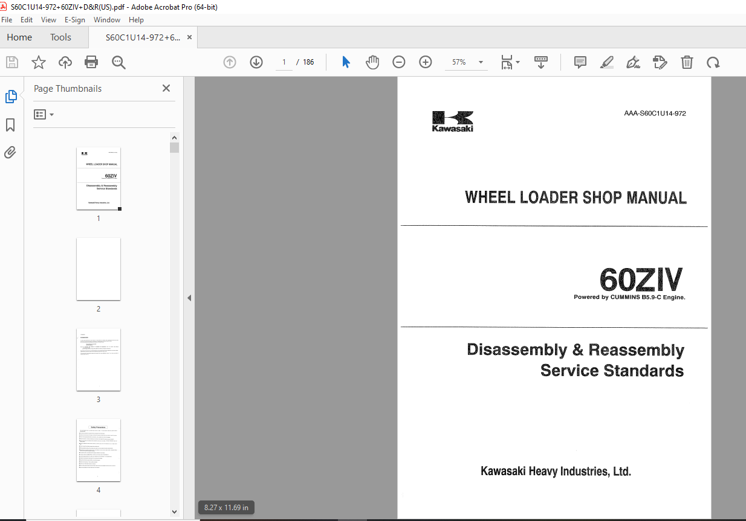Show the Page Thumbnails sidebar icon

point(11,97)
